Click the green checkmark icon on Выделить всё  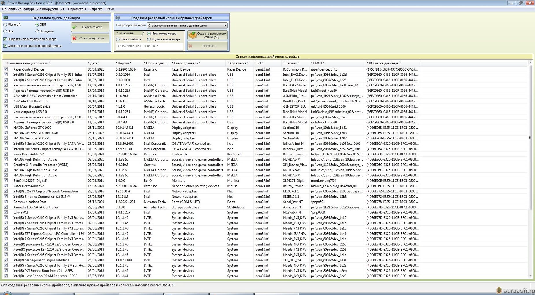tap(75, 27)
